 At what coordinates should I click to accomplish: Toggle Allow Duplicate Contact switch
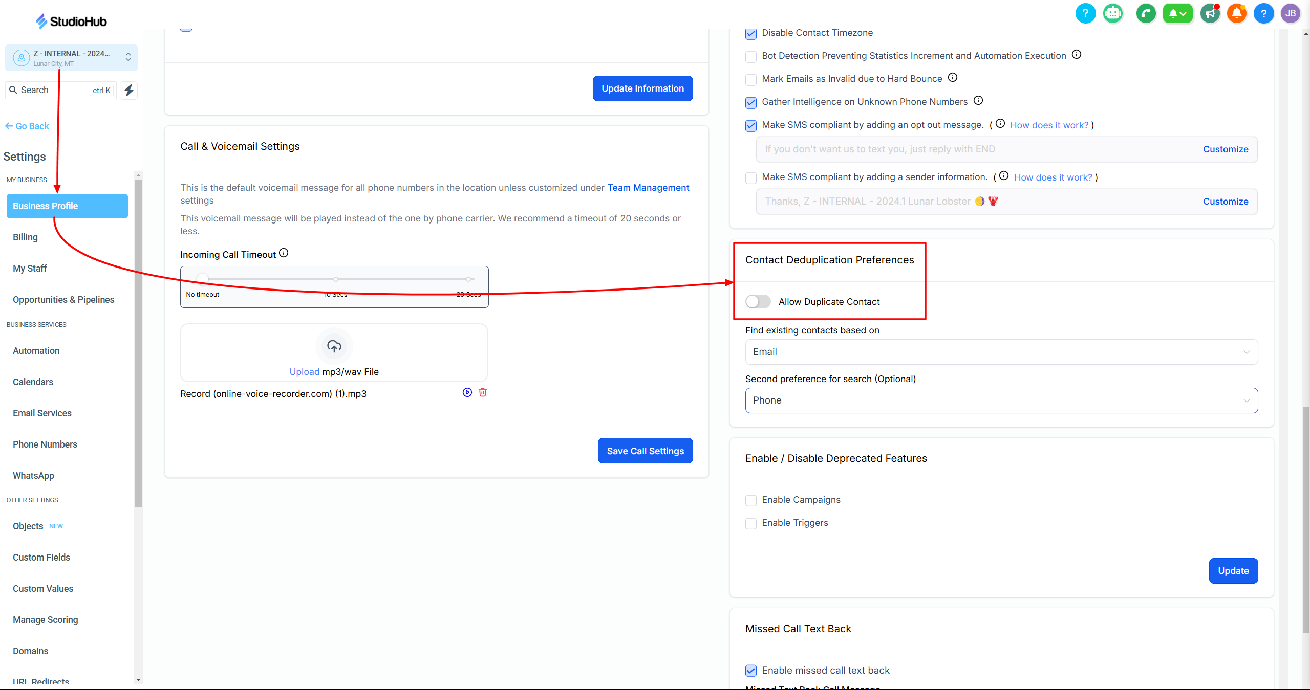tap(758, 302)
